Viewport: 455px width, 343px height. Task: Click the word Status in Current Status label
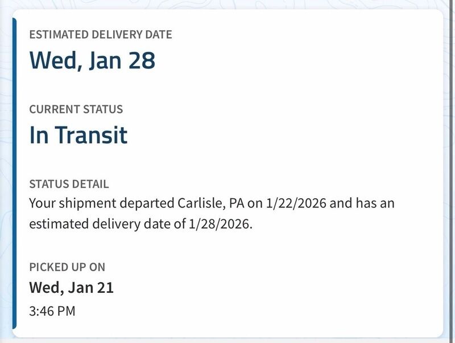click(105, 109)
